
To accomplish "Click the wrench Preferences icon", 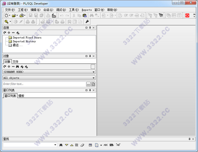I will (x=87, y=21).
